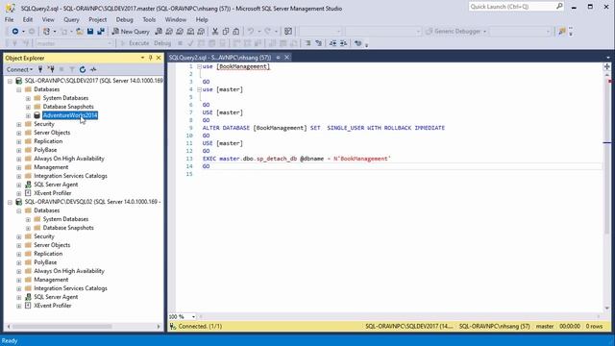The width and height of the screenshot is (615, 346).
Task: Close the SQLQuery2.sql tab
Action: tap(286, 58)
